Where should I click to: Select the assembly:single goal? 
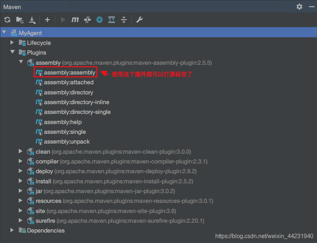(65, 132)
